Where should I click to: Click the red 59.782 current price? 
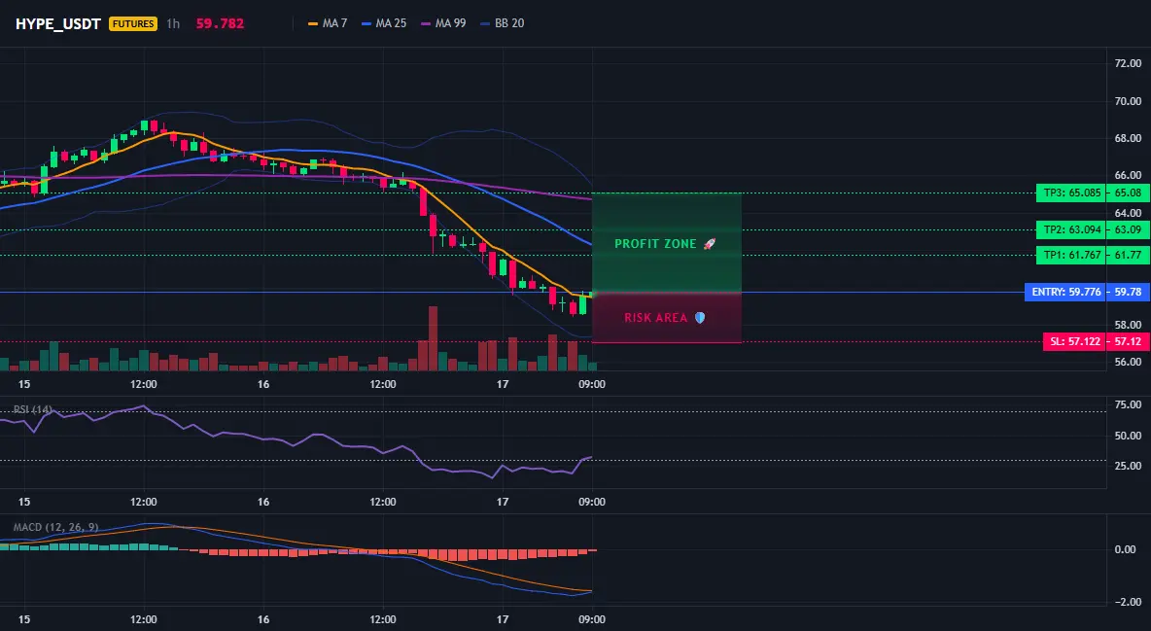coord(221,23)
